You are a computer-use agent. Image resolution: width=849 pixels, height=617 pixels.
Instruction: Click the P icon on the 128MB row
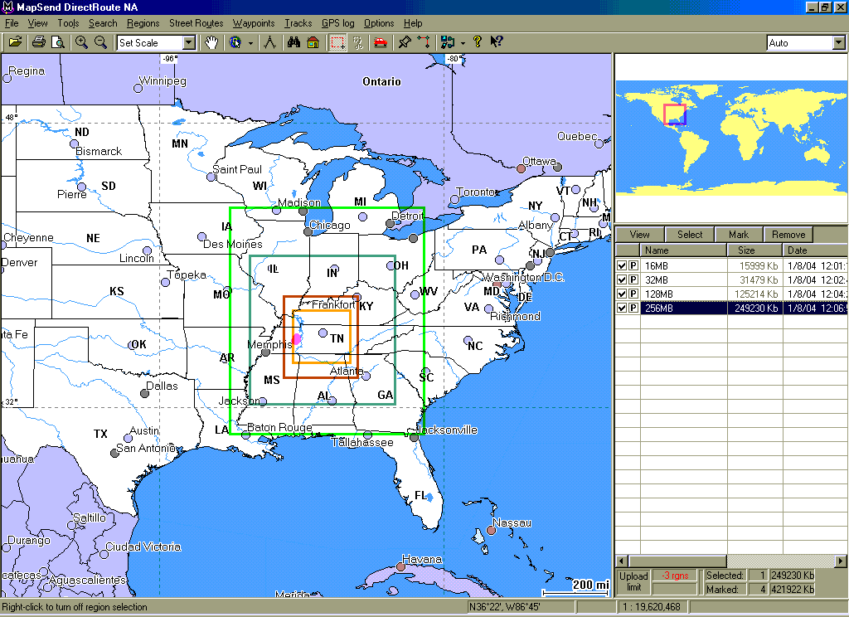[633, 294]
